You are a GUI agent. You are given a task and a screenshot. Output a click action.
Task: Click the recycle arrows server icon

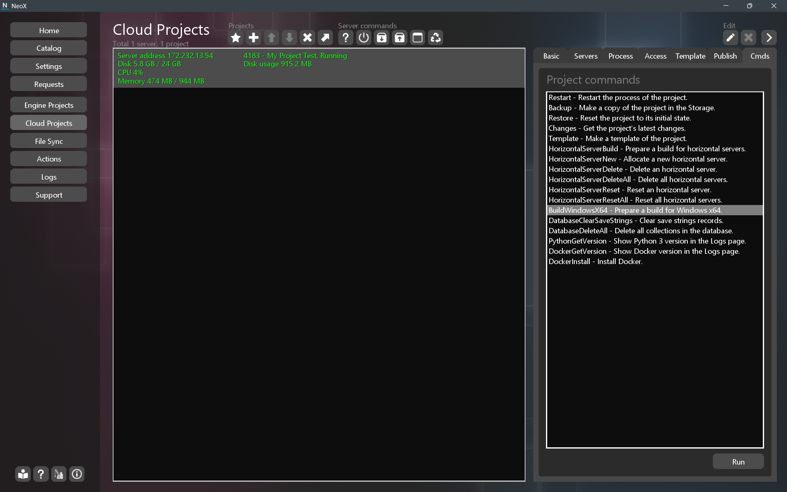tap(435, 38)
